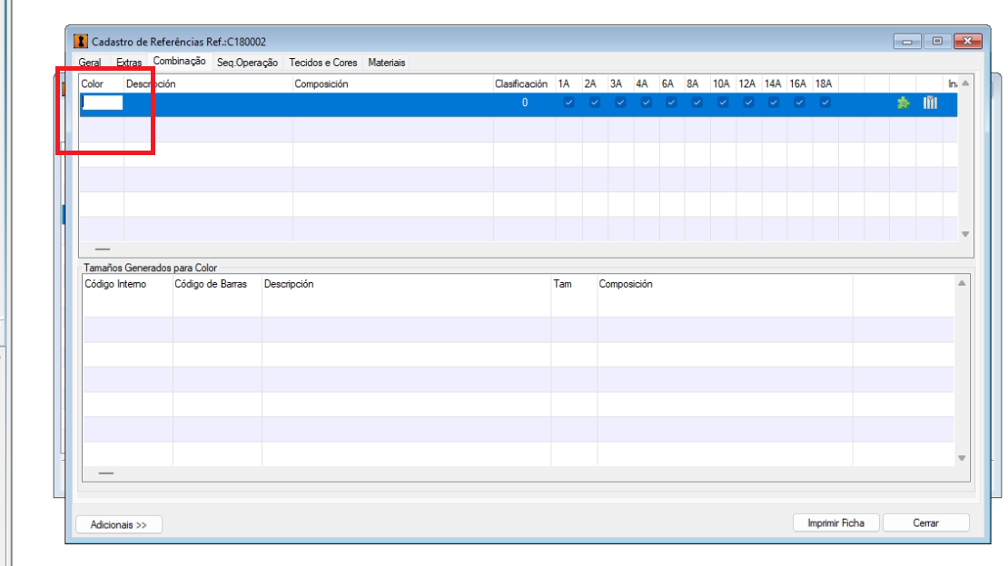This screenshot has height=566, width=1008.
Task: Click the Clasificación value 0 cell
Action: [525, 102]
